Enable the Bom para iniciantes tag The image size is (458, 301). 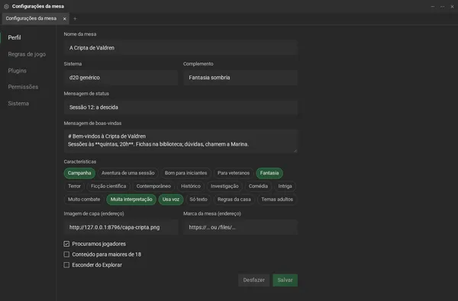click(185, 173)
